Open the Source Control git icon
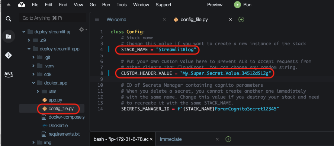This screenshot has height=146, width=334. 8,55
